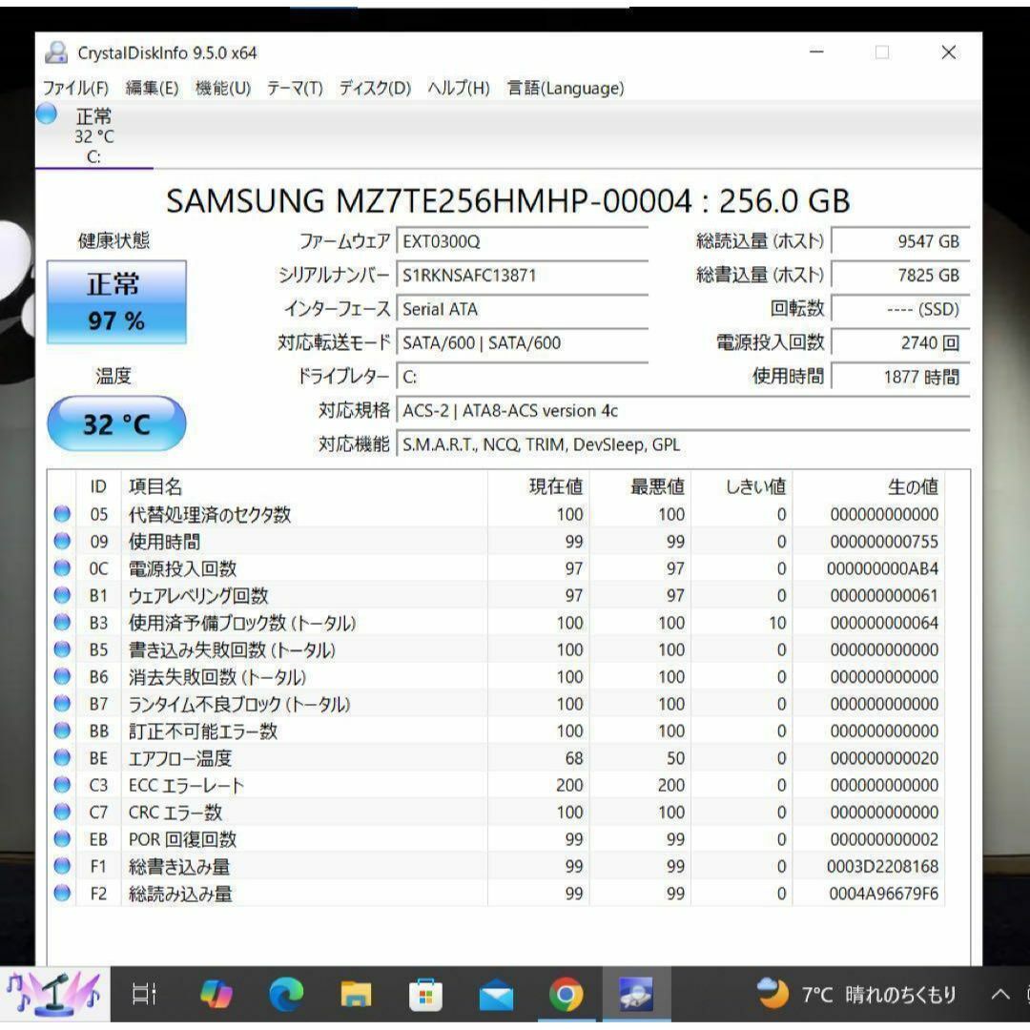Open the Mail app from the taskbar
The height and width of the screenshot is (1030, 1030).
[x=496, y=995]
